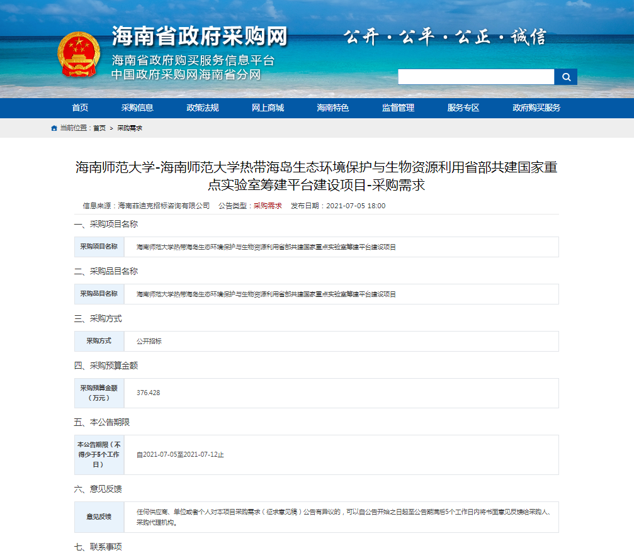Viewport: 634px width, 553px height.
Task: Click the 意见反馈 label cell
Action: pyautogui.click(x=99, y=517)
